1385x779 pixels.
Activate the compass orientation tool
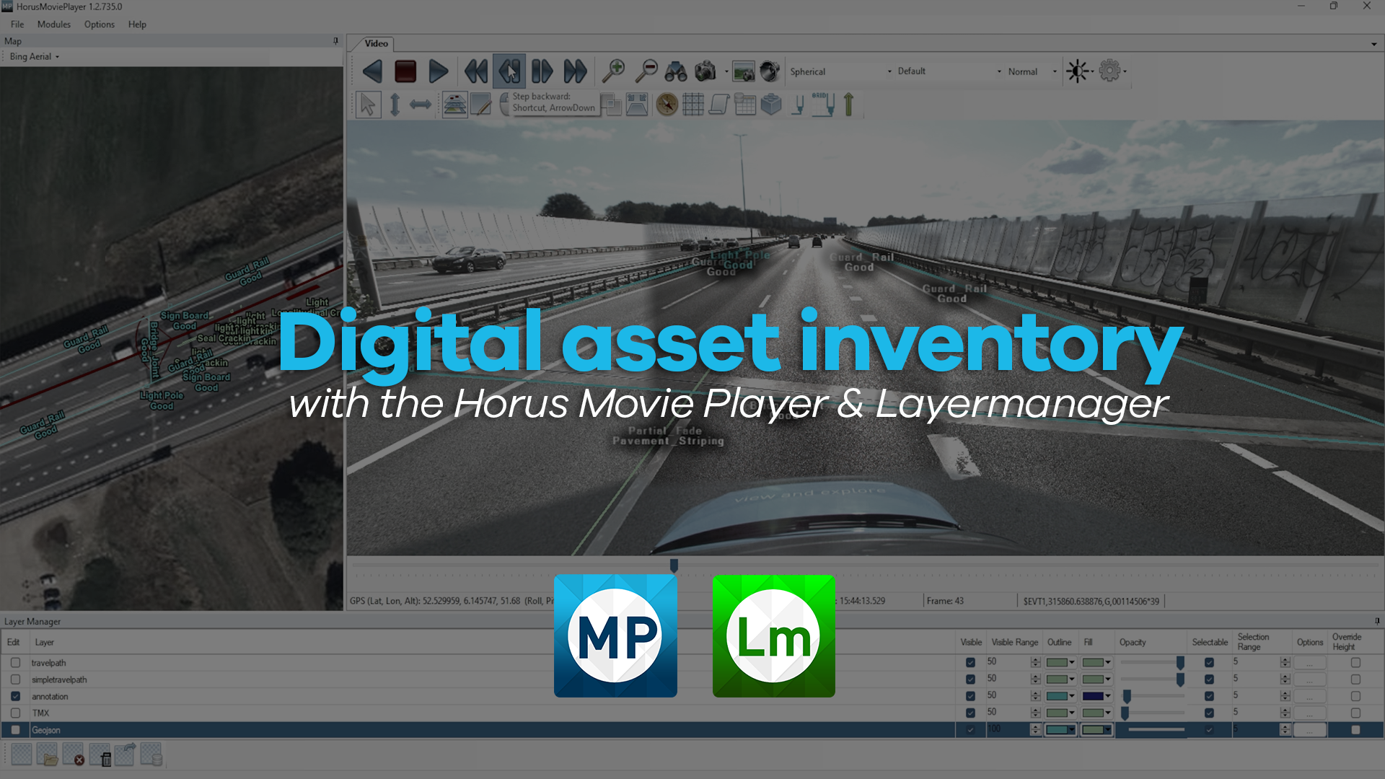(666, 103)
